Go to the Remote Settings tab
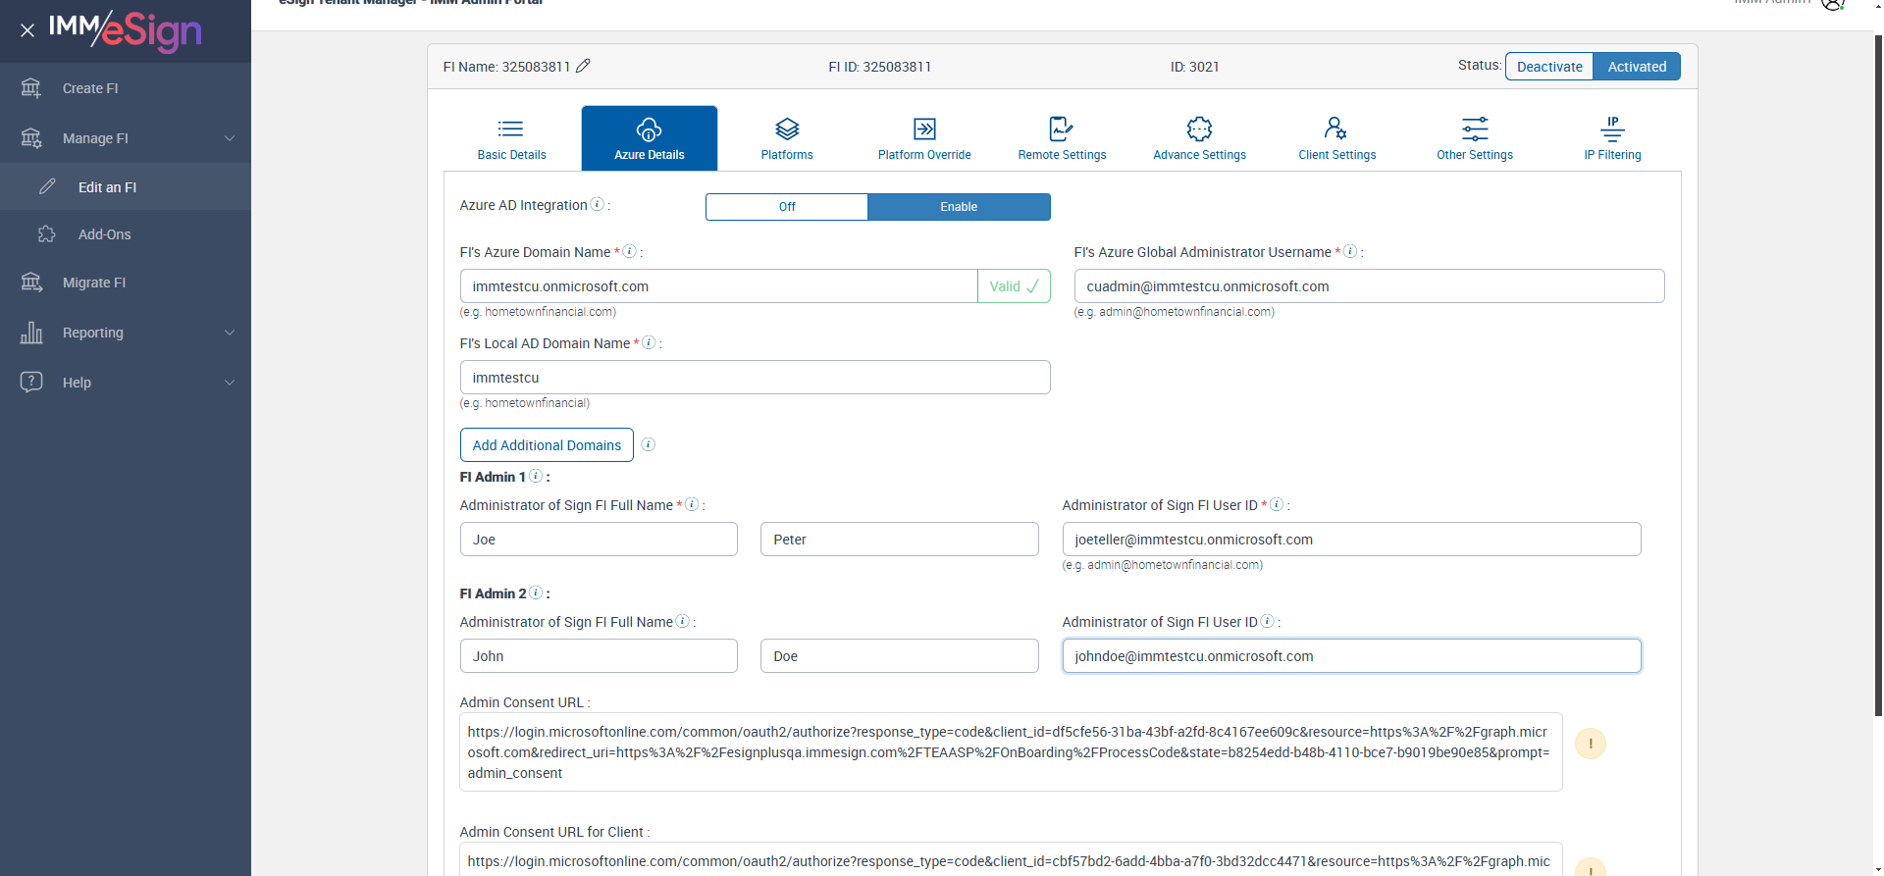This screenshot has height=876, width=1884. click(1062, 138)
